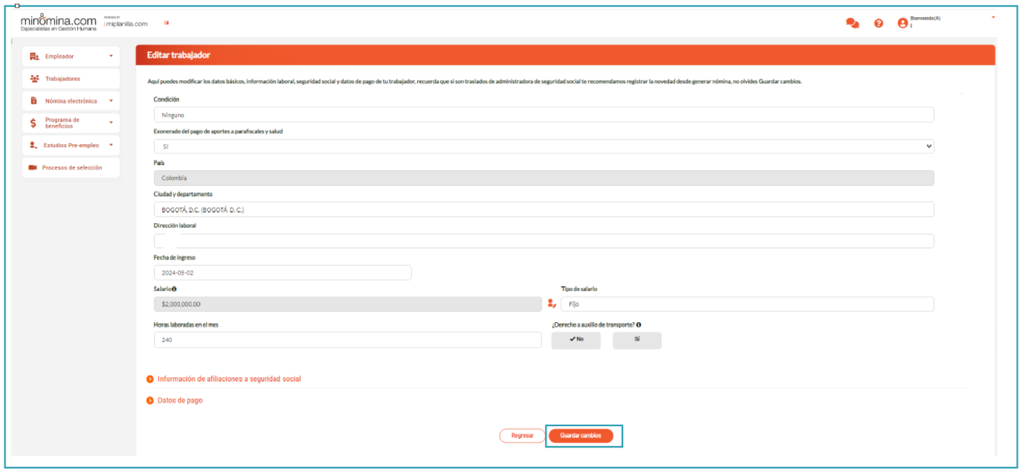Open the chat messages icon
Viewport: 1023px width, 473px height.
pos(852,23)
